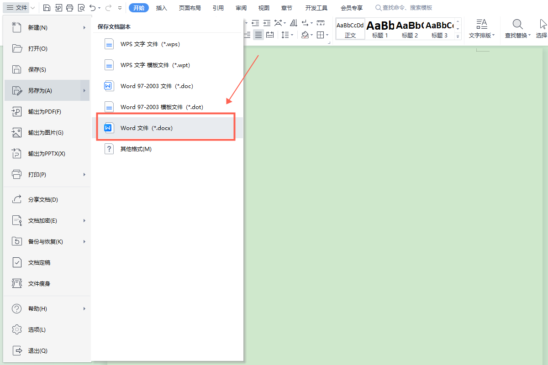Screen dimensions: 548x365
Task: Apply the 标题 2 style
Action: pos(410,29)
